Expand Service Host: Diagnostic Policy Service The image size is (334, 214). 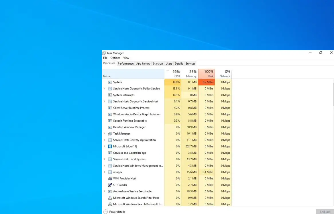(104, 89)
